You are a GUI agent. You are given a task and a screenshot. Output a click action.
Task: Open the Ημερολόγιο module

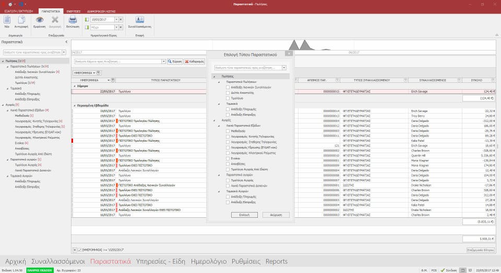(x=209, y=261)
